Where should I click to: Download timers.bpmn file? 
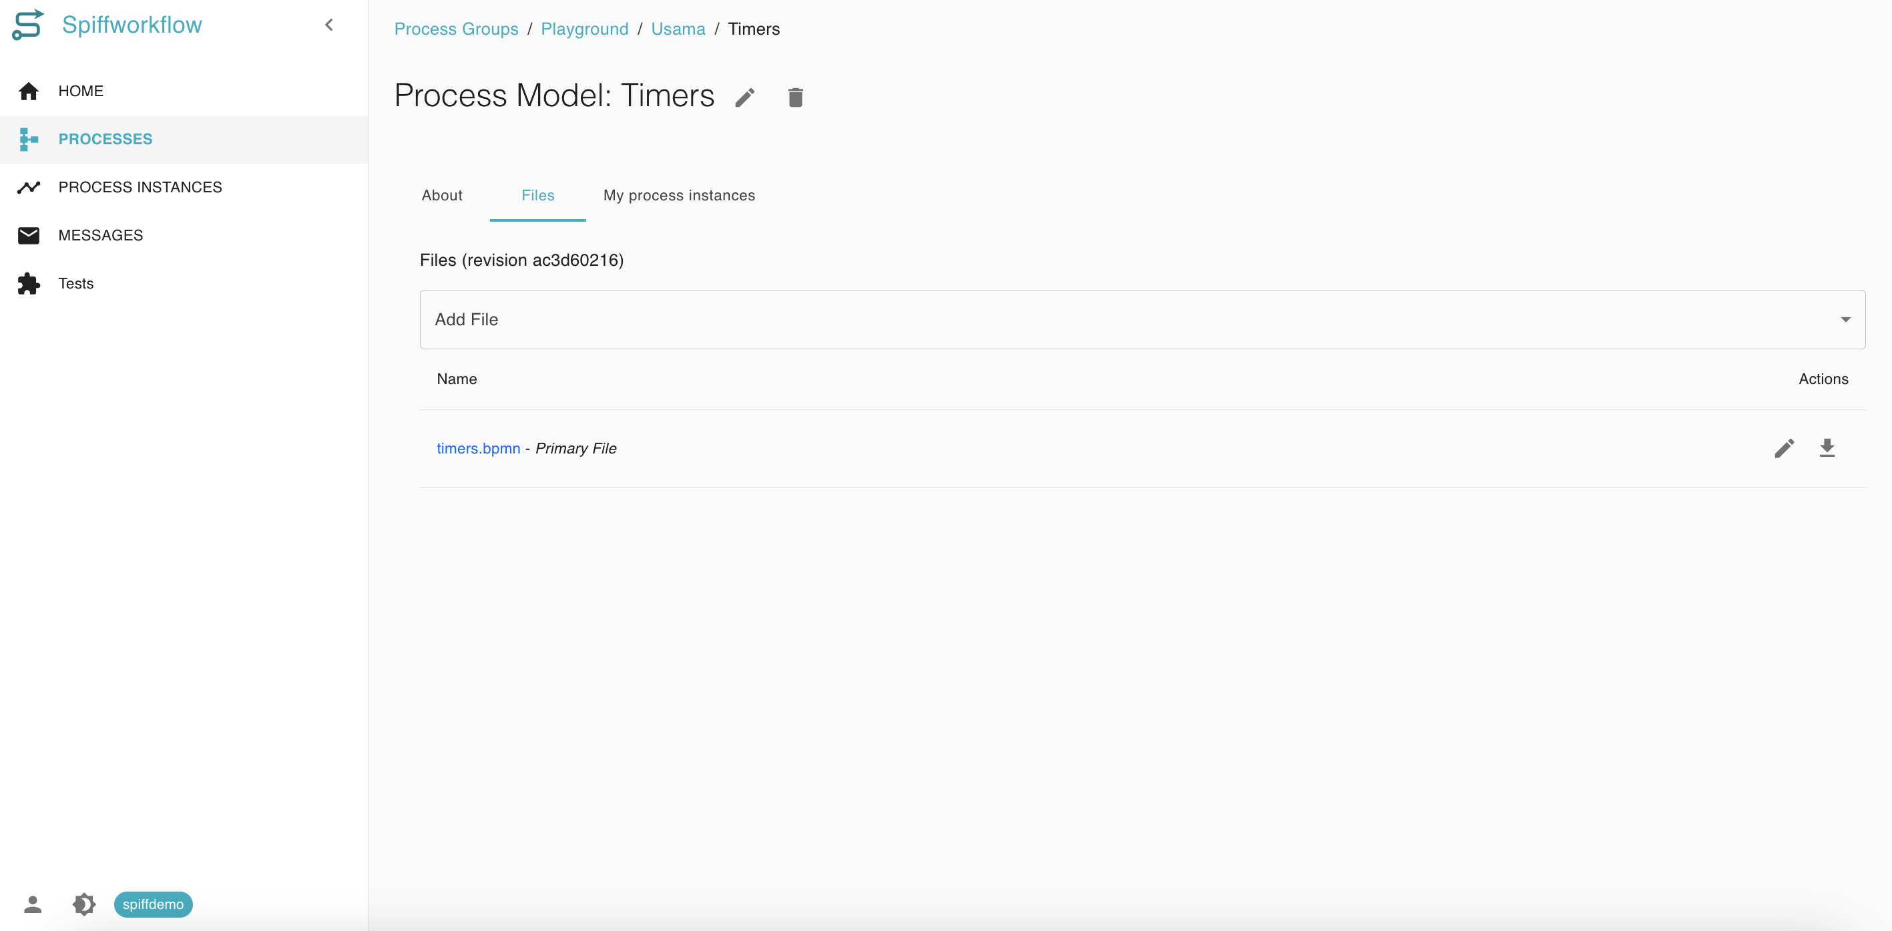point(1827,448)
